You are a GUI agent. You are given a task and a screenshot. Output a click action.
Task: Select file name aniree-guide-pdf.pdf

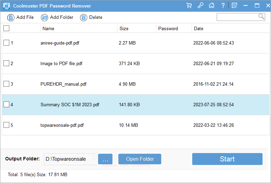60,43
